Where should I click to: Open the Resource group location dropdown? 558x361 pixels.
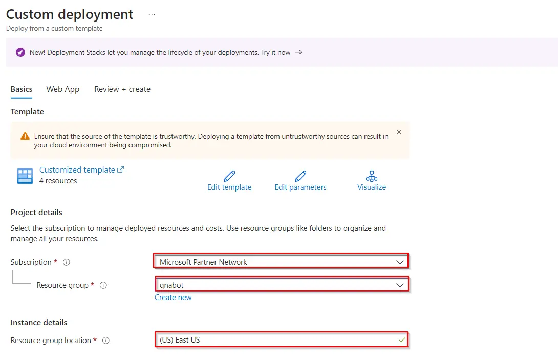pos(282,340)
